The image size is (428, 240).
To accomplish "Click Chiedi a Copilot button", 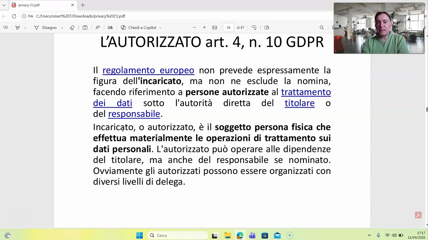I will click(138, 27).
